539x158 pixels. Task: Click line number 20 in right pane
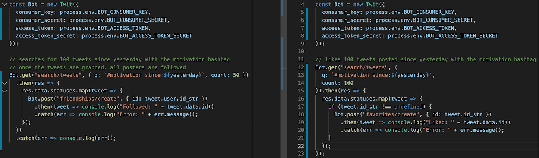[301, 130]
